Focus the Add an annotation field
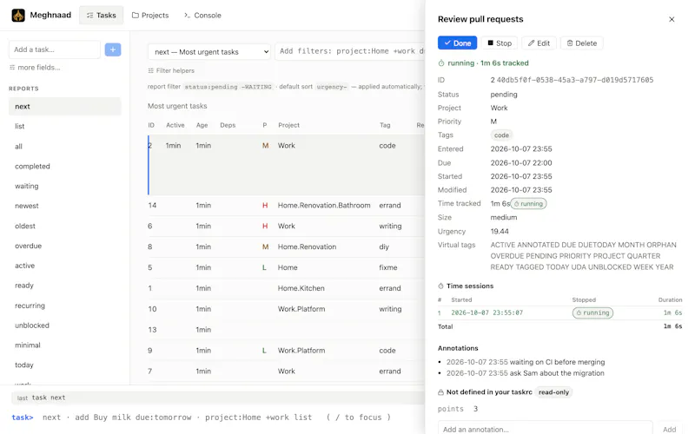Image resolution: width=695 pixels, height=434 pixels. coord(546,429)
